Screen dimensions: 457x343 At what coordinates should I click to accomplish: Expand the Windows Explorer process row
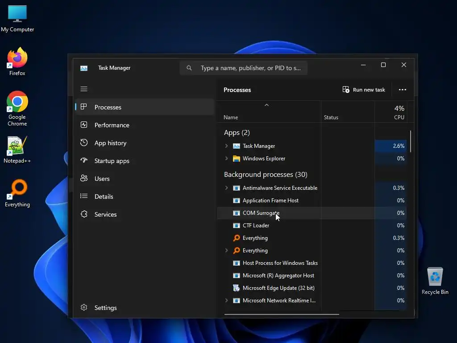pos(226,159)
